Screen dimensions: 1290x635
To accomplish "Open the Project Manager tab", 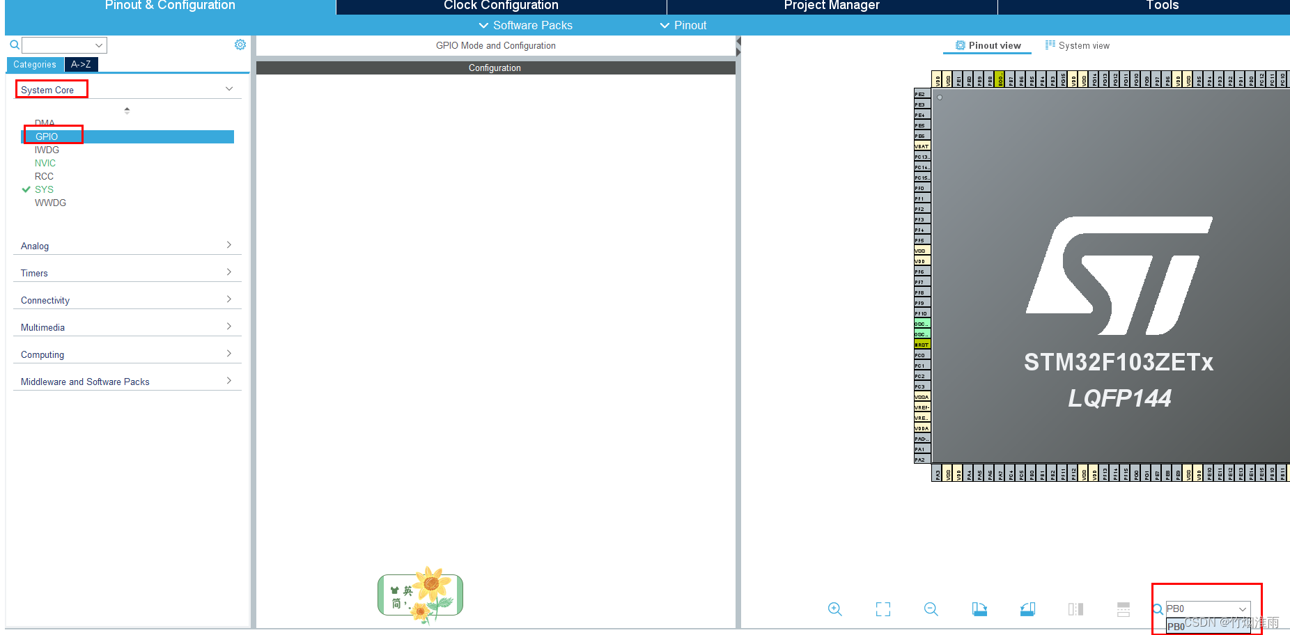I will tap(832, 6).
